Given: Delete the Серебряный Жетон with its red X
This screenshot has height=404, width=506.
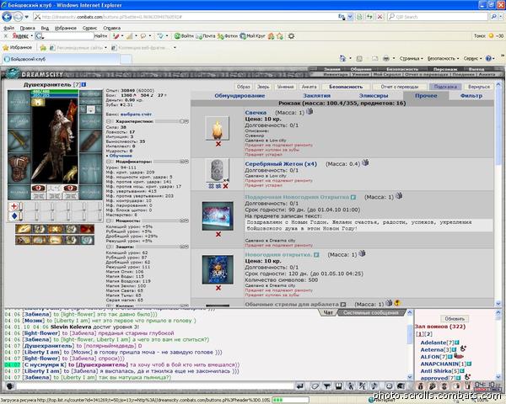Looking at the screenshot, I should coord(225,186).
